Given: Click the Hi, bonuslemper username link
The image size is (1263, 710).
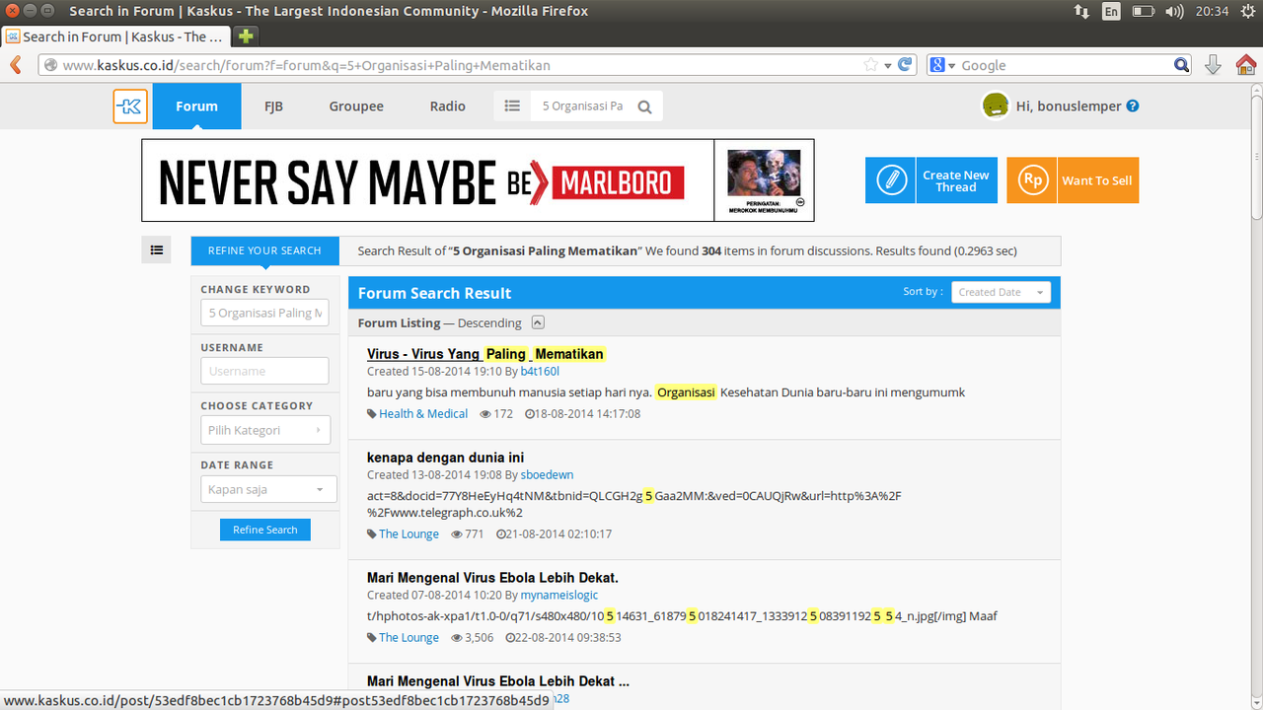Looking at the screenshot, I should click(x=1069, y=106).
